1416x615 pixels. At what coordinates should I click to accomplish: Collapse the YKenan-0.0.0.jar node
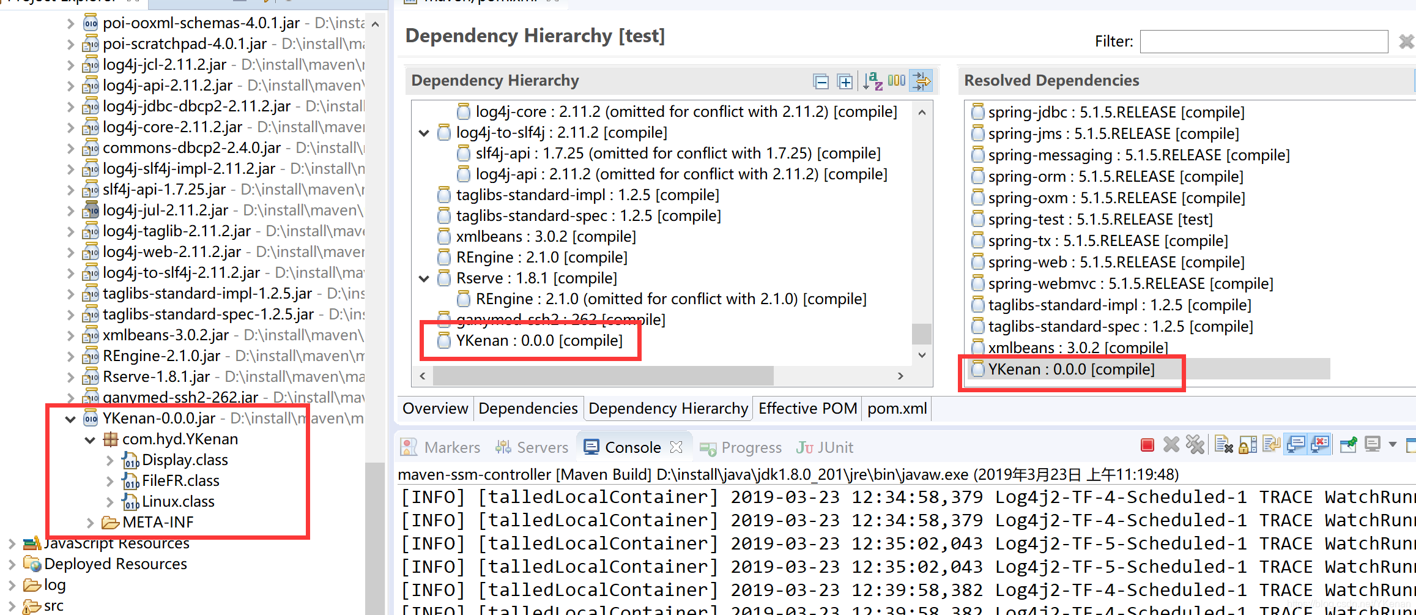[x=70, y=419]
